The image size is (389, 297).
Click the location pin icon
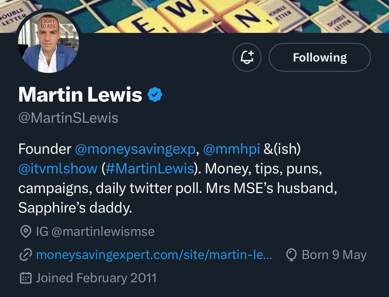[x=26, y=232]
